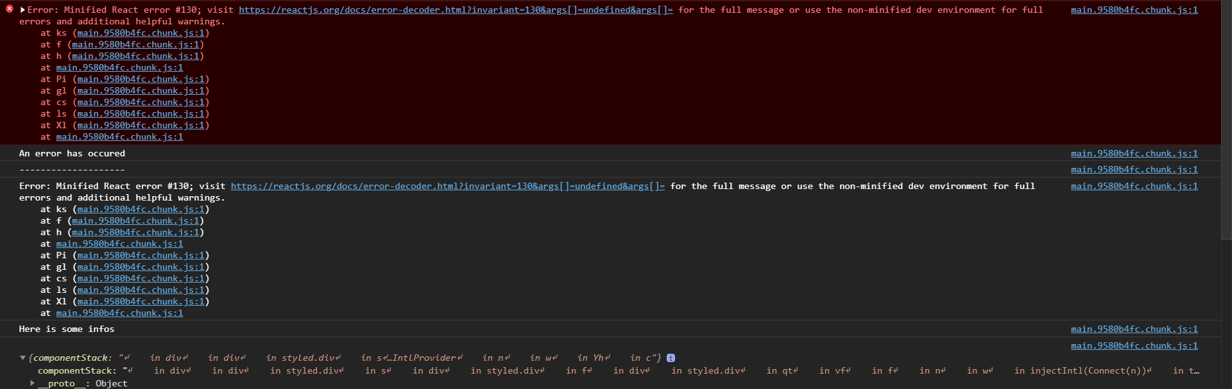Open "at ls" frame link in second error log
Image resolution: width=1232 pixels, height=389 pixels.
coord(141,290)
